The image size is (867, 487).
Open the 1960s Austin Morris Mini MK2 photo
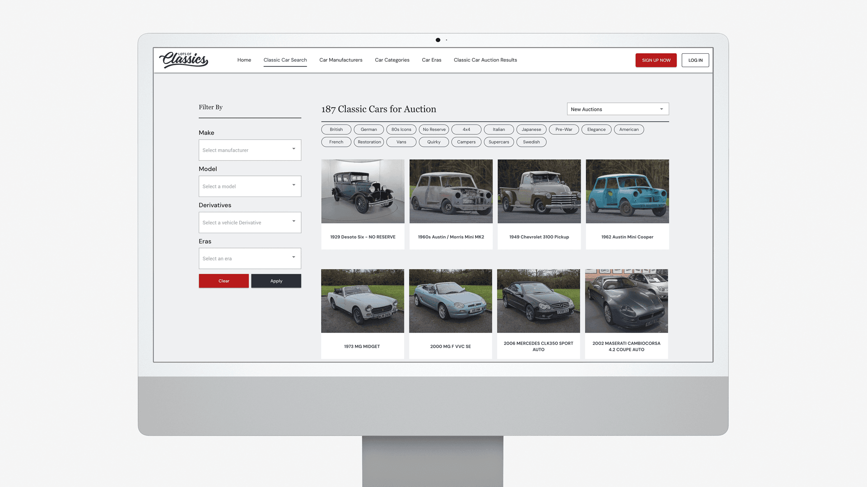tap(451, 191)
